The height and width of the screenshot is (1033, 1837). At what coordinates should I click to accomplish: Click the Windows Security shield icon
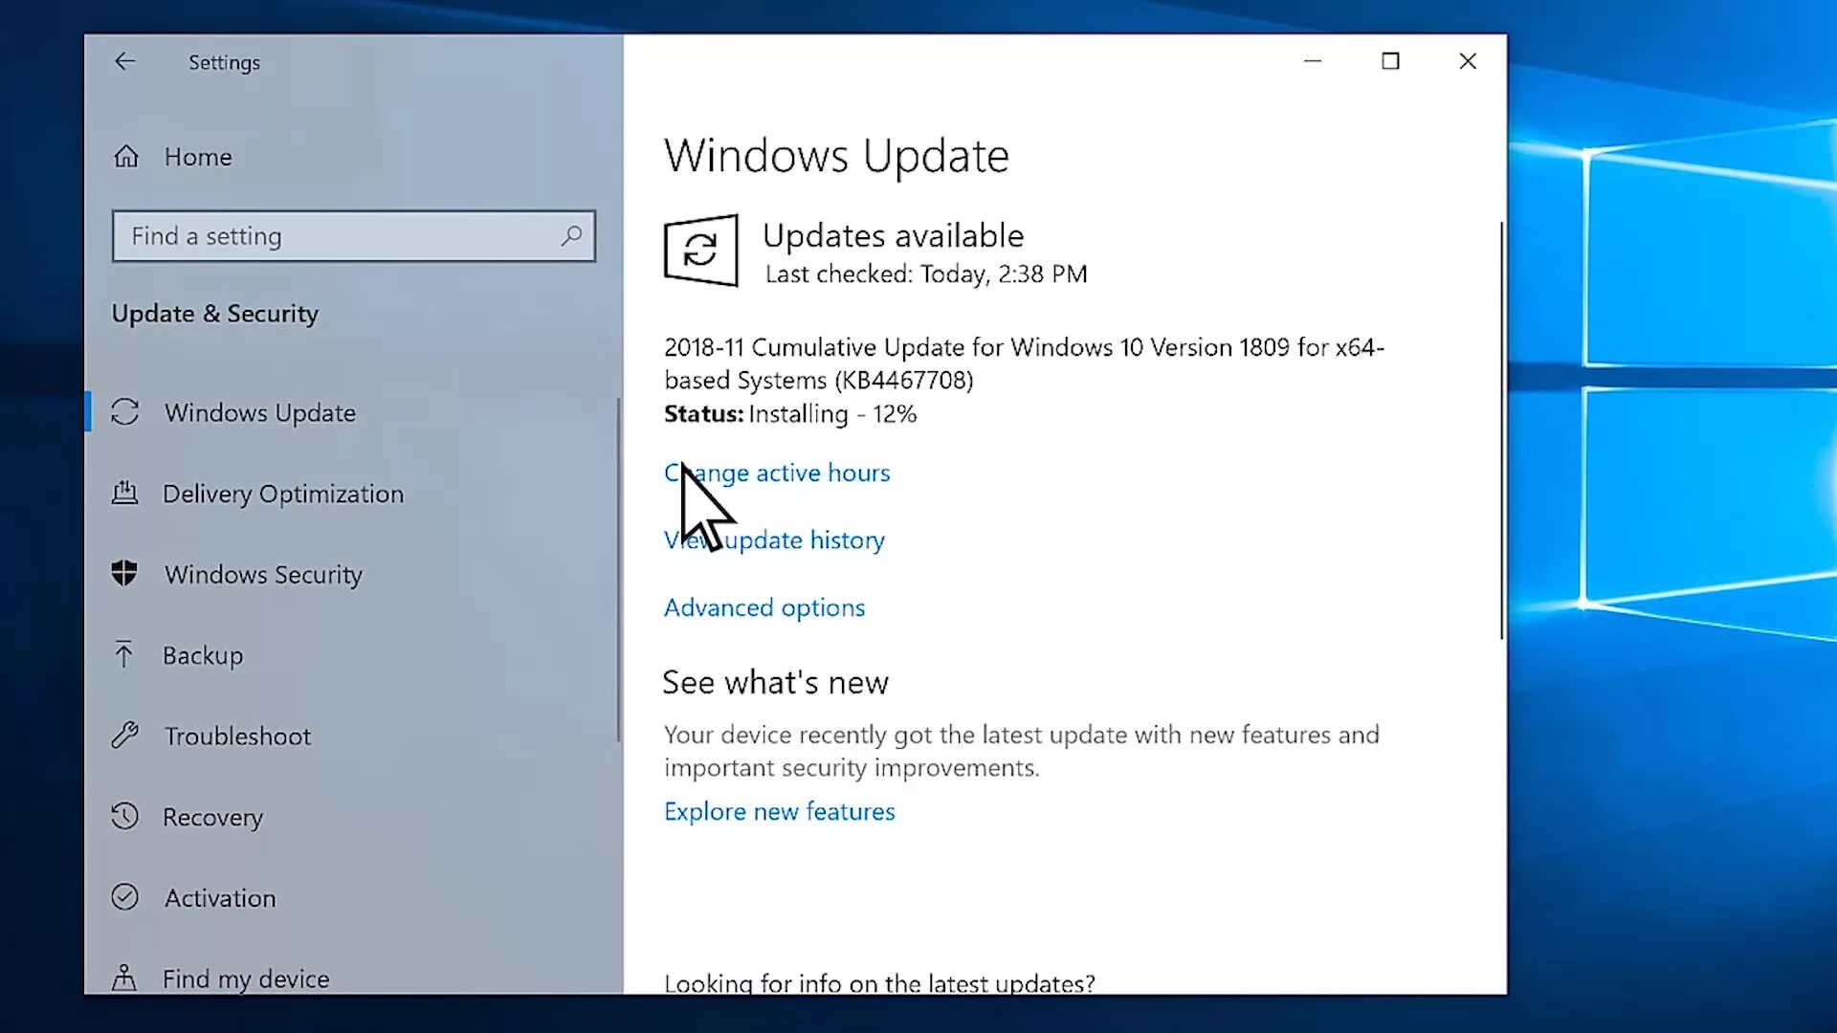[123, 574]
